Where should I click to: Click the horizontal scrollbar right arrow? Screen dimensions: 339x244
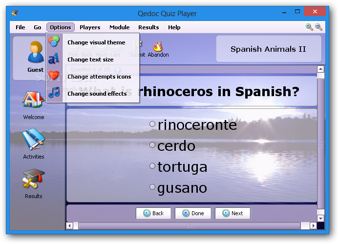point(313,226)
